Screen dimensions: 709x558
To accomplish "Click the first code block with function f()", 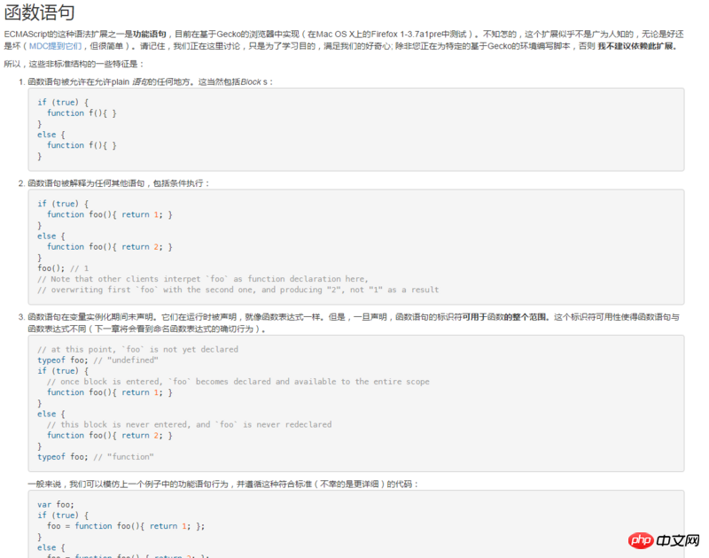I will pyautogui.click(x=356, y=129).
